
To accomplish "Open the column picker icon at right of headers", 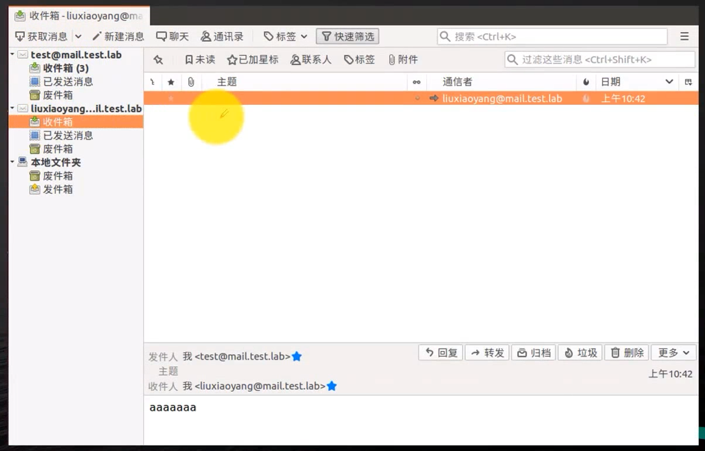I will pos(689,82).
